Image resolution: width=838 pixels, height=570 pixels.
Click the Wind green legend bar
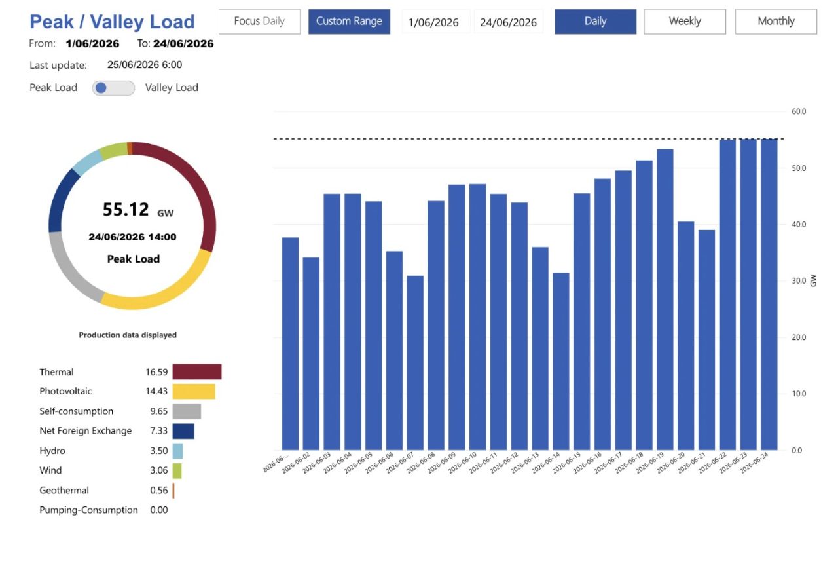click(177, 470)
